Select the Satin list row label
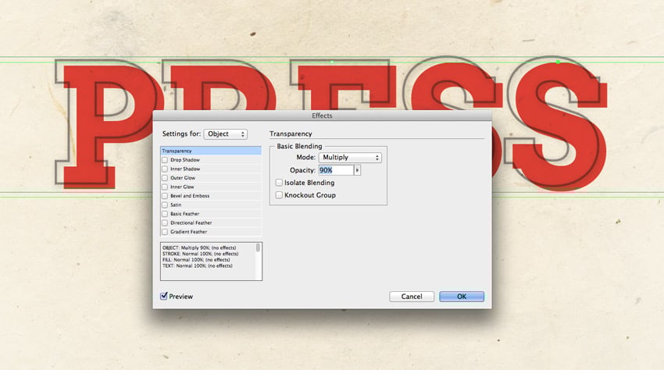This screenshot has width=664, height=370. click(x=176, y=205)
